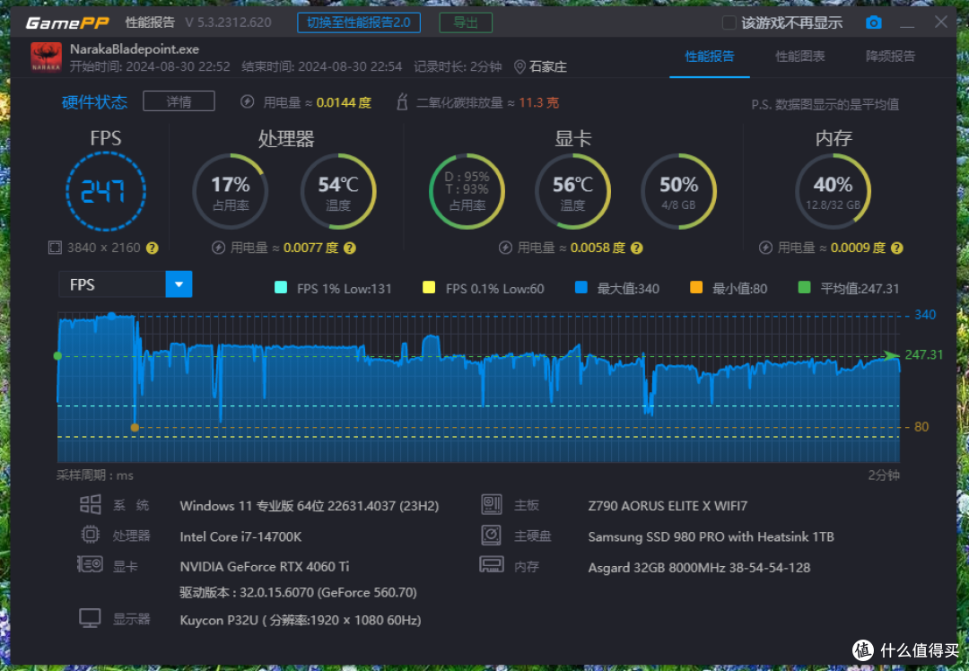The height and width of the screenshot is (671, 969).
Task: Click the main disk icon in the specs list
Action: 492,535
